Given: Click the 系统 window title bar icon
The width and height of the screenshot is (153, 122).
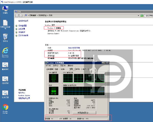Looking at the screenshot, I should tap(16, 12).
